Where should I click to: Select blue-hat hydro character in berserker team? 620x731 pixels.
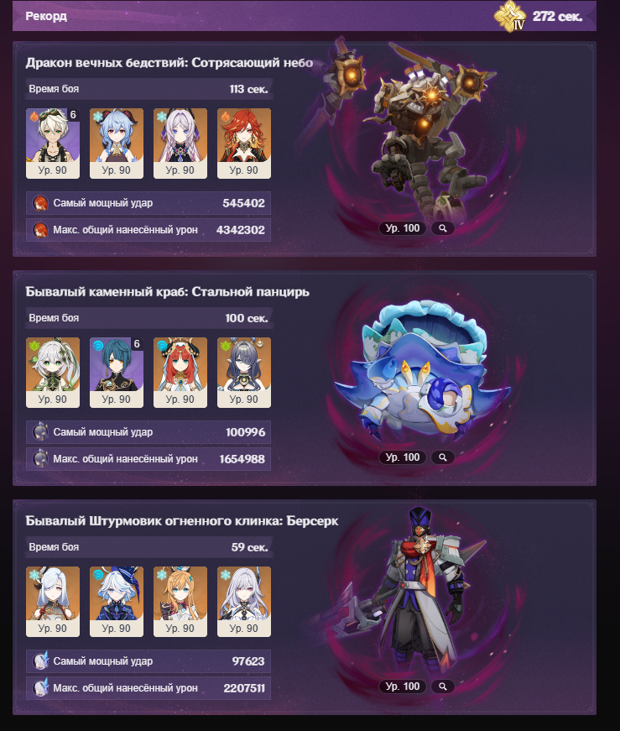[117, 602]
